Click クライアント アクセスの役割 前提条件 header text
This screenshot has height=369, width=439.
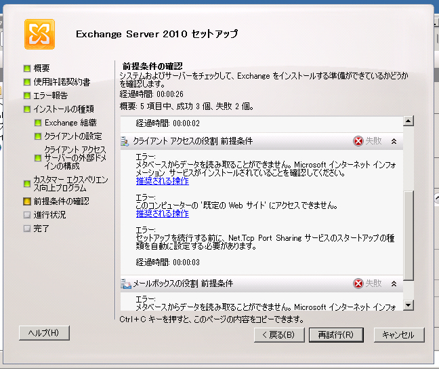tap(192, 141)
